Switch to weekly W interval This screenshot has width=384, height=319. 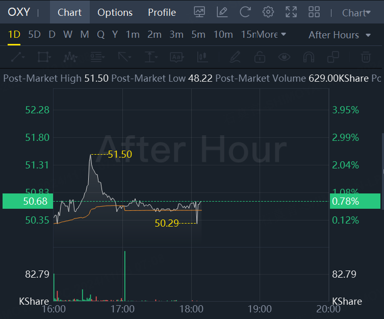coord(68,35)
